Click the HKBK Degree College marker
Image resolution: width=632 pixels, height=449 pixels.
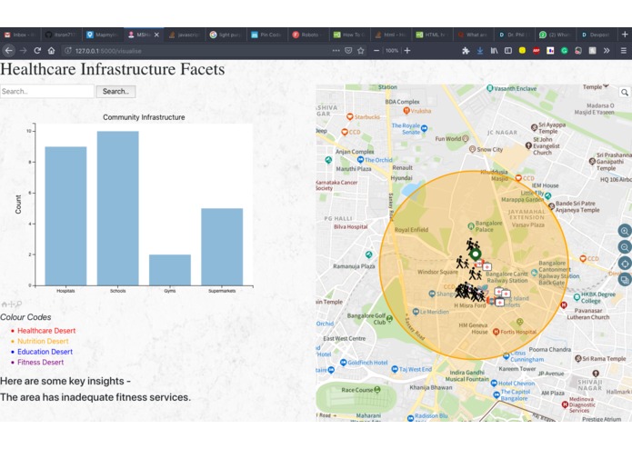point(577,297)
